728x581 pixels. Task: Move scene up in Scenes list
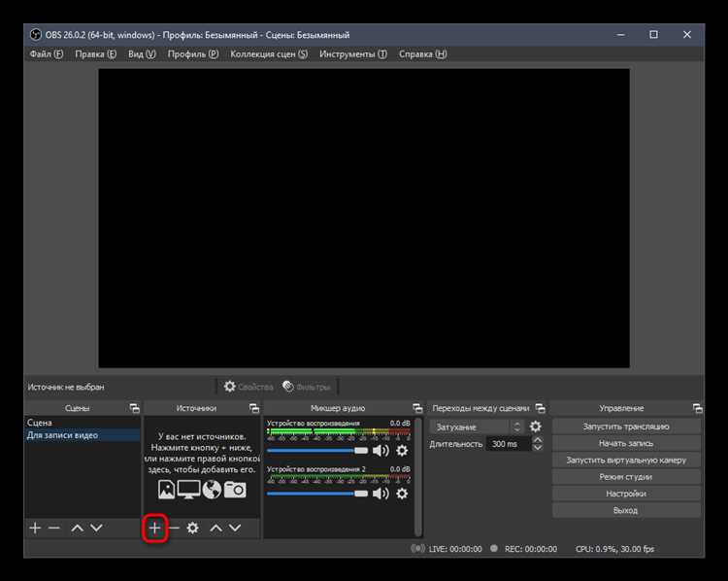(77, 528)
